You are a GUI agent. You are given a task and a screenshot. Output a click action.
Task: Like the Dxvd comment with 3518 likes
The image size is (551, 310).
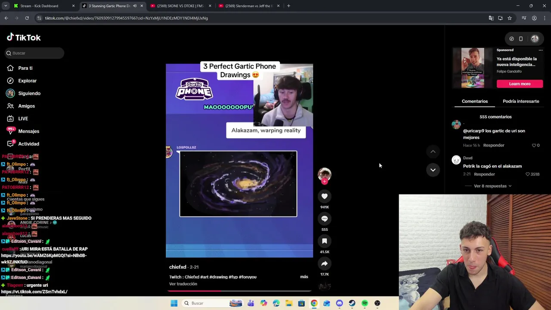point(528,174)
